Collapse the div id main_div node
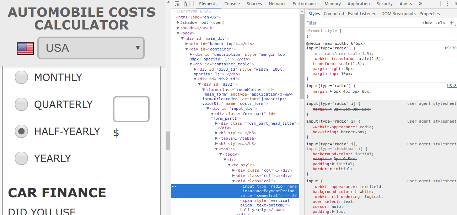The height and width of the screenshot is (215, 457). [x=182, y=38]
